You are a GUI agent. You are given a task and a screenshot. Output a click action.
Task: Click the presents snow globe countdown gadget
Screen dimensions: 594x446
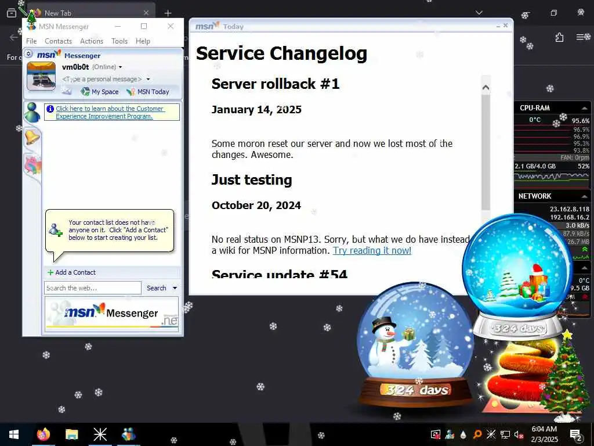[518, 276]
